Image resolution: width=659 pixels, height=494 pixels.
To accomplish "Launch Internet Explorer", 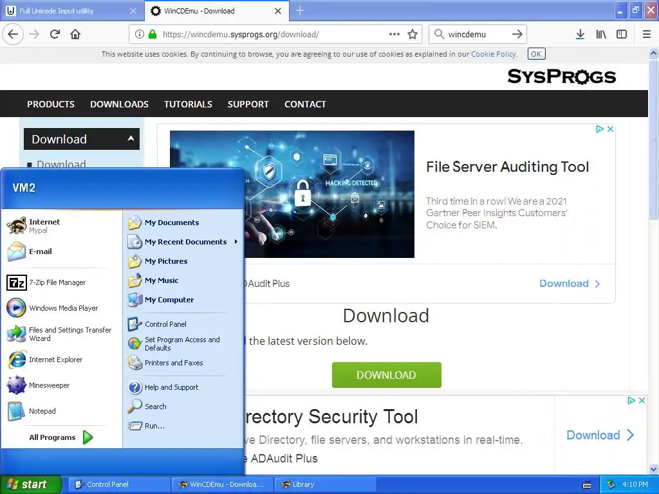I will click(x=61, y=360).
